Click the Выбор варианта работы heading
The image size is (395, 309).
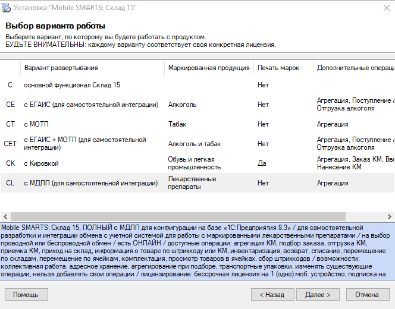(x=55, y=26)
